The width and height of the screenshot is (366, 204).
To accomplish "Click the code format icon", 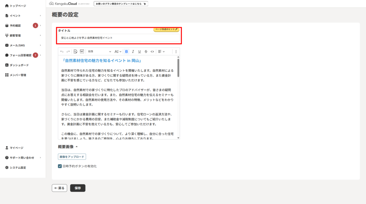I will coord(152,52).
